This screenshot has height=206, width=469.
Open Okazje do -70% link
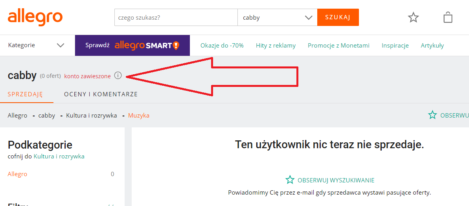point(222,46)
